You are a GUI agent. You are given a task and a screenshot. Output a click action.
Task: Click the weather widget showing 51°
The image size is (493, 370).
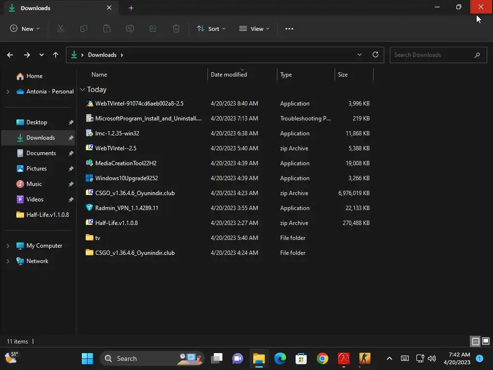[x=12, y=358]
